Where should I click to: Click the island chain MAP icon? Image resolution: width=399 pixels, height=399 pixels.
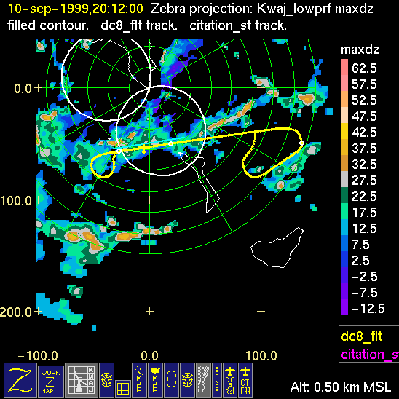click(x=139, y=380)
